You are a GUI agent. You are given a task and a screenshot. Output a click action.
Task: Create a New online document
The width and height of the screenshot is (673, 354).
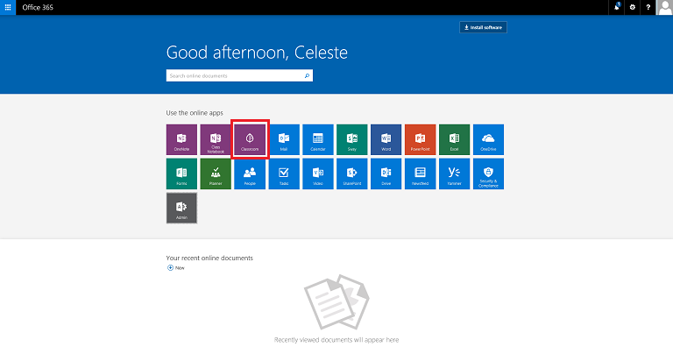click(x=176, y=268)
